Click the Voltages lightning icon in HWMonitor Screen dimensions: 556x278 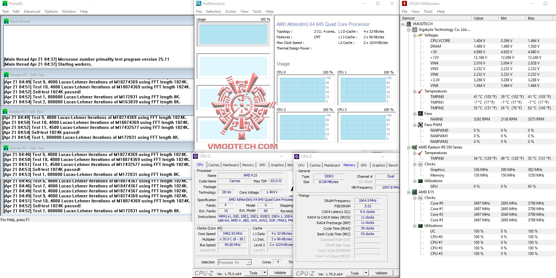(420, 35)
